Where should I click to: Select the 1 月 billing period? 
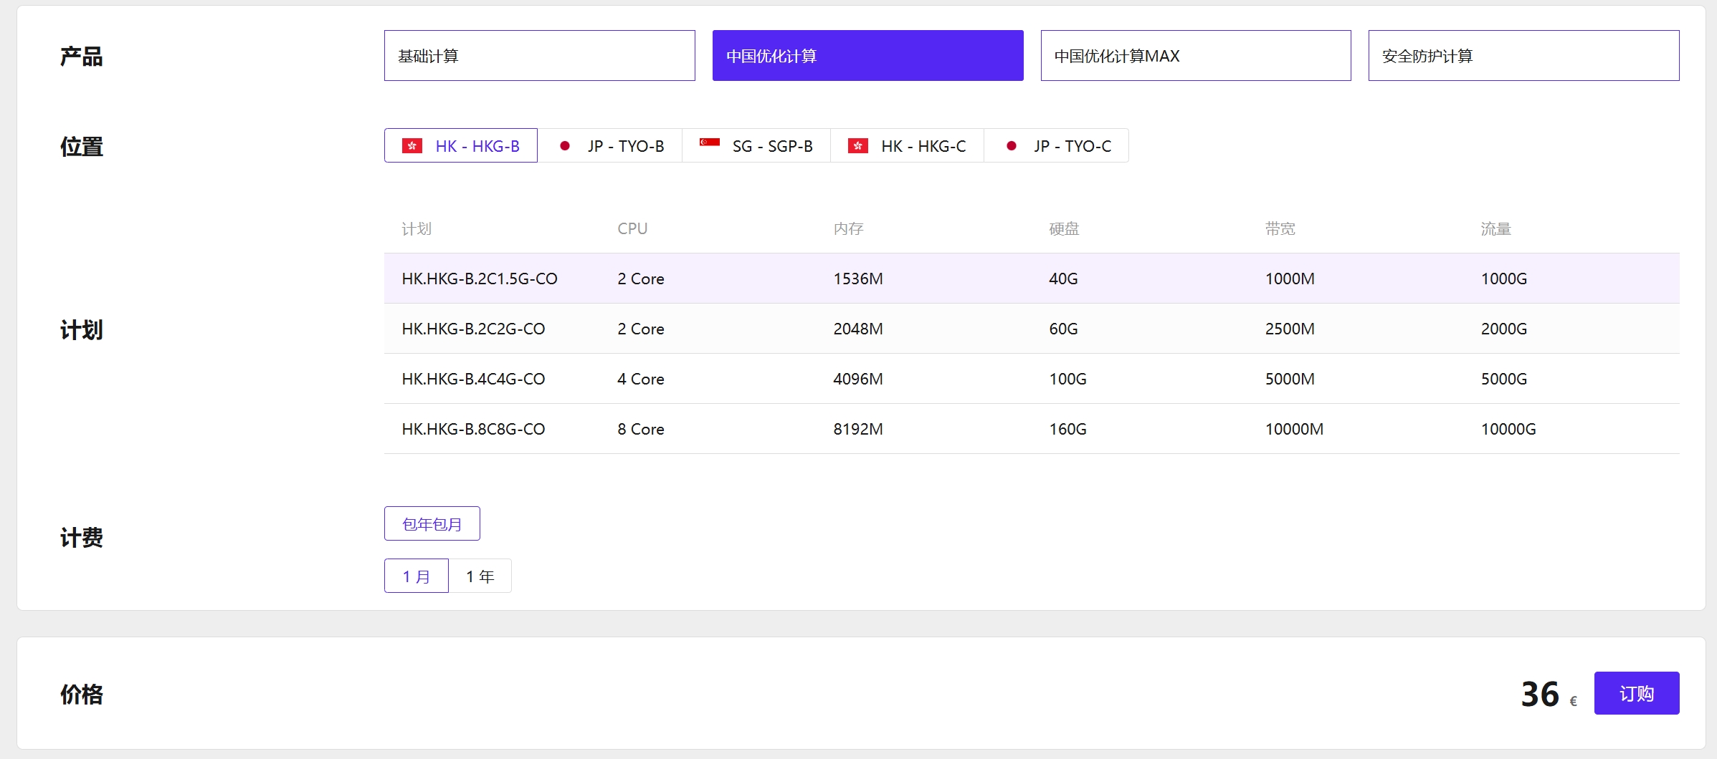pyautogui.click(x=416, y=576)
